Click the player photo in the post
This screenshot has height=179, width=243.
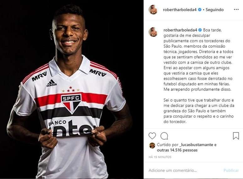[x=72, y=89]
